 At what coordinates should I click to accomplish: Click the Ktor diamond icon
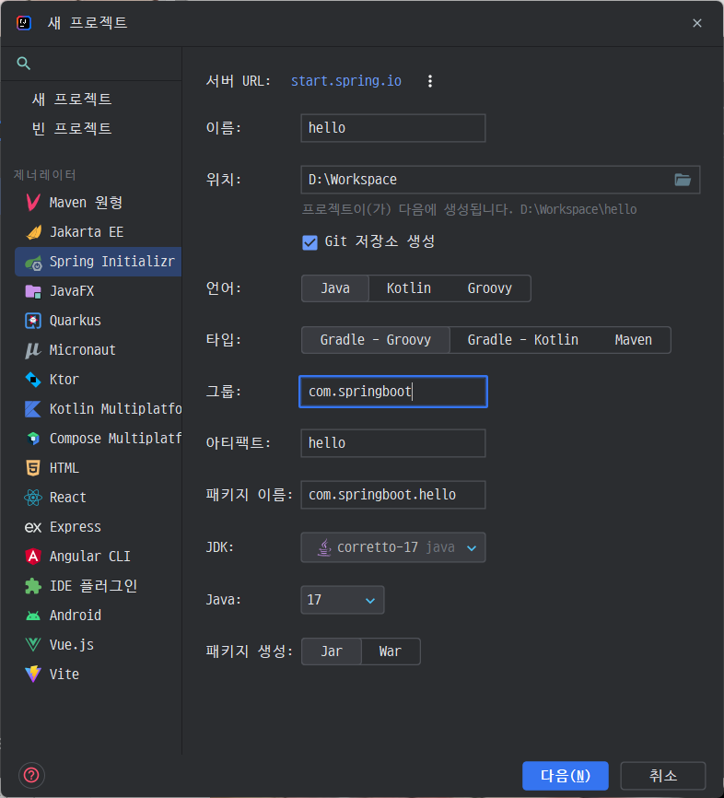pyautogui.click(x=33, y=380)
